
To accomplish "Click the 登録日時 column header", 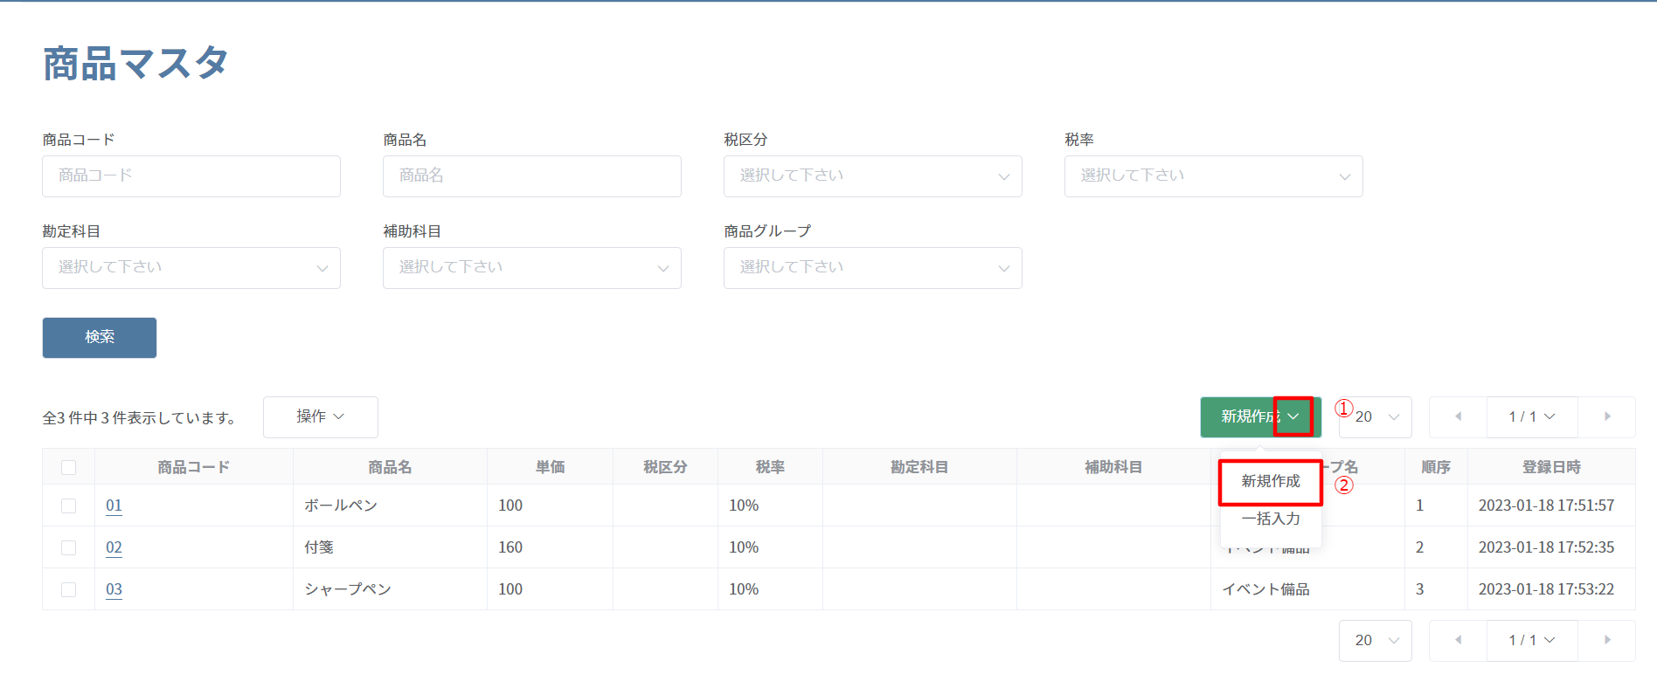I will point(1551,468).
